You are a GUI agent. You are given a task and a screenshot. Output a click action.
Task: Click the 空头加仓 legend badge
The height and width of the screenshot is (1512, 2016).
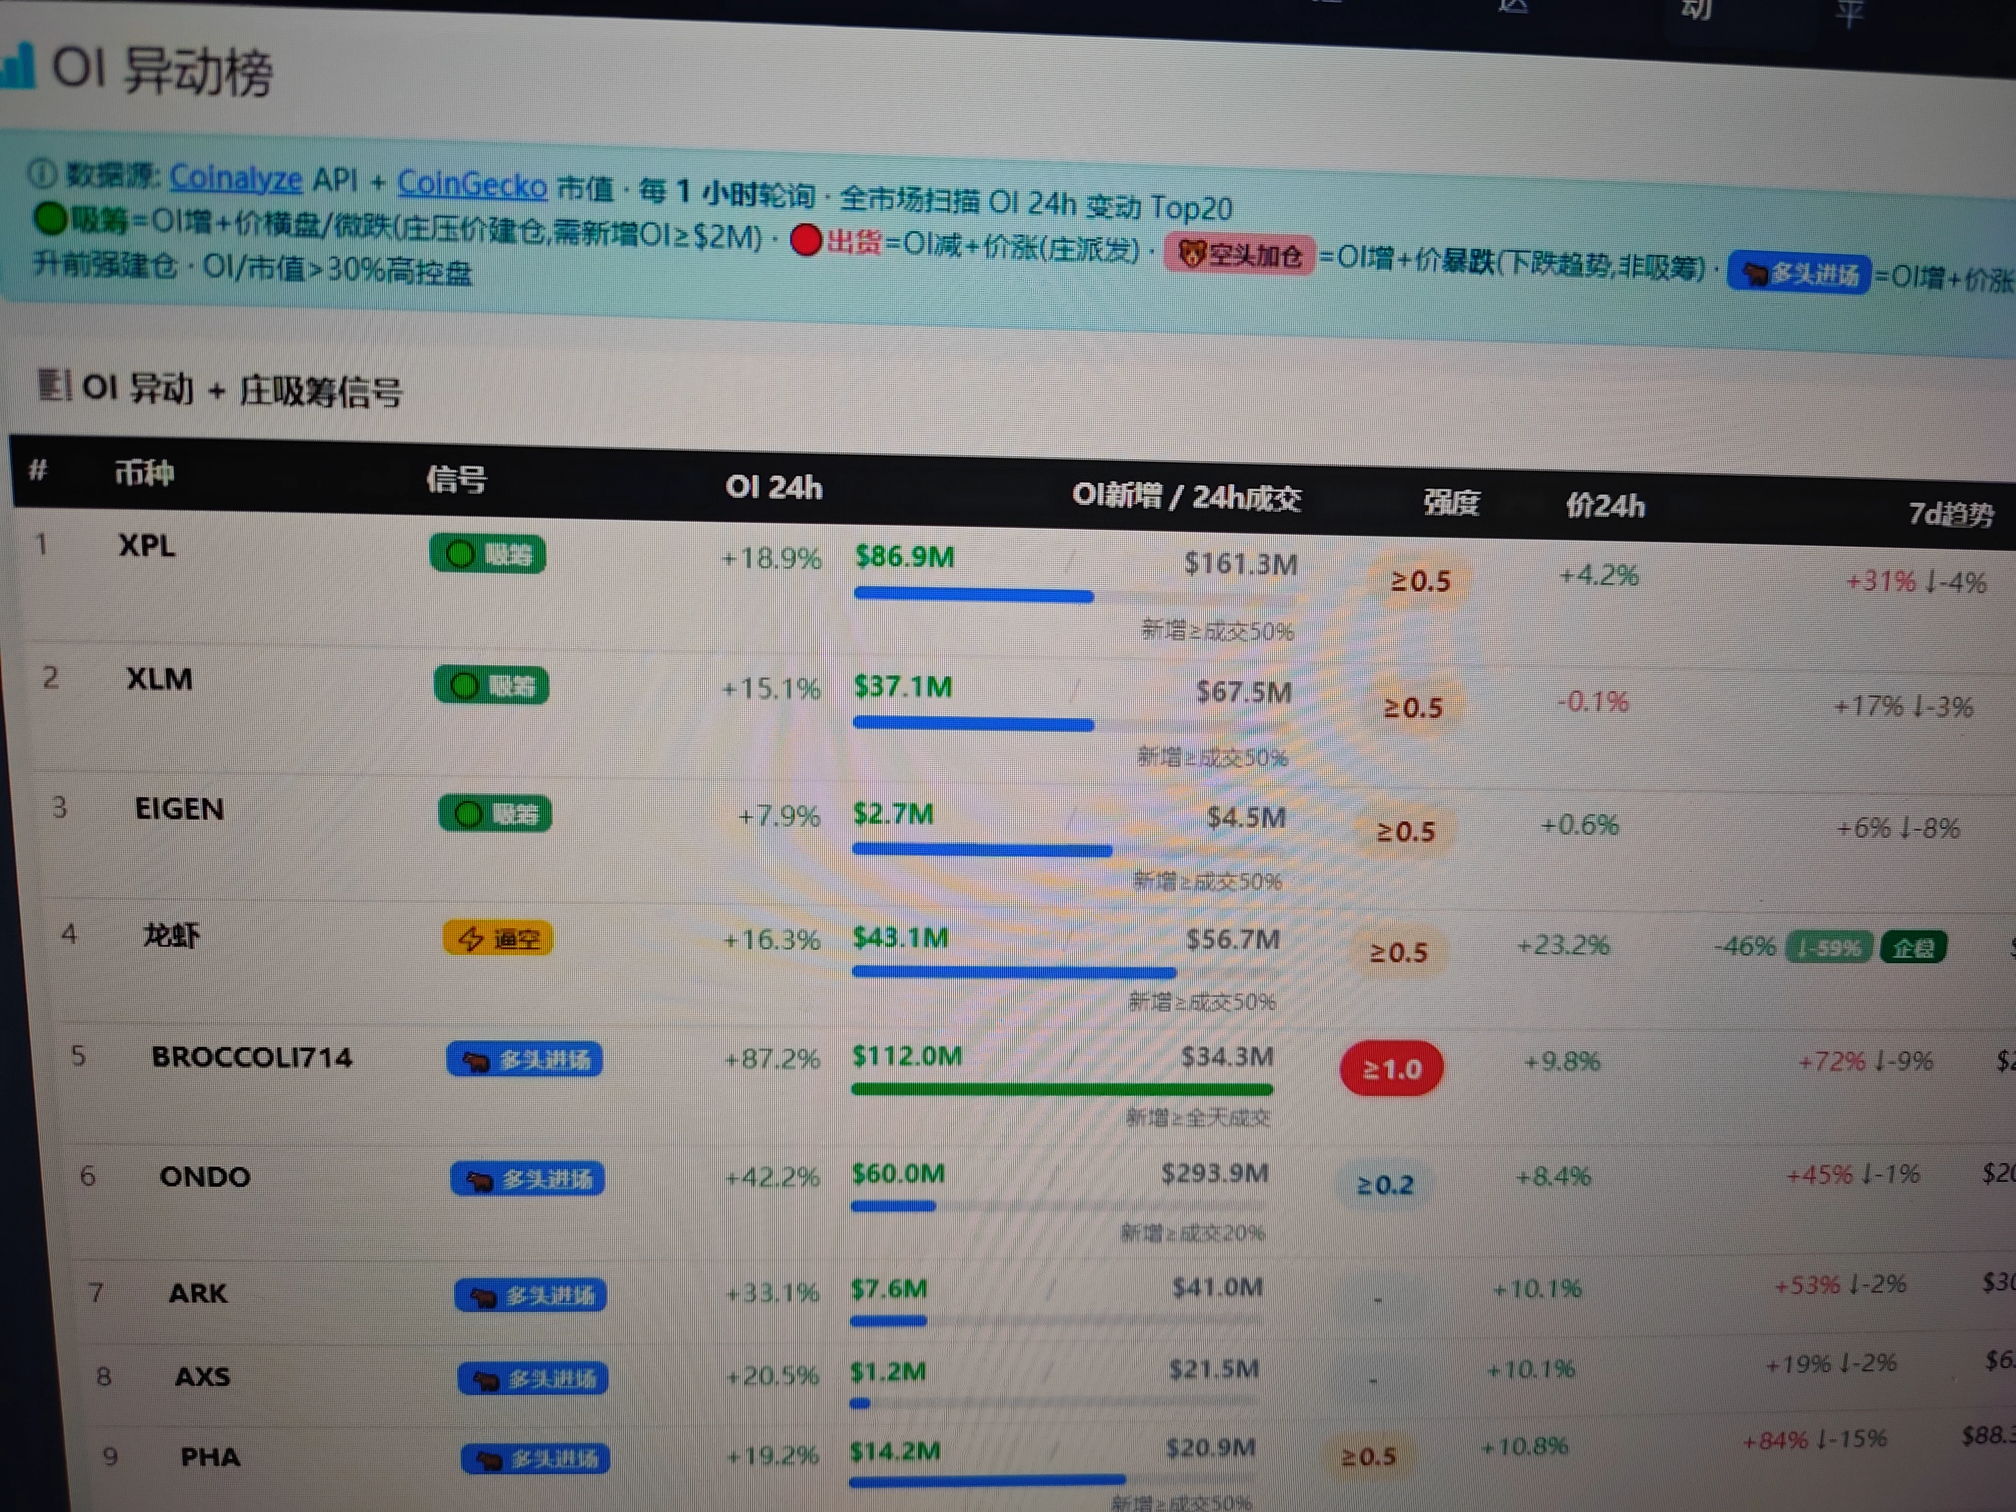[x=1239, y=255]
